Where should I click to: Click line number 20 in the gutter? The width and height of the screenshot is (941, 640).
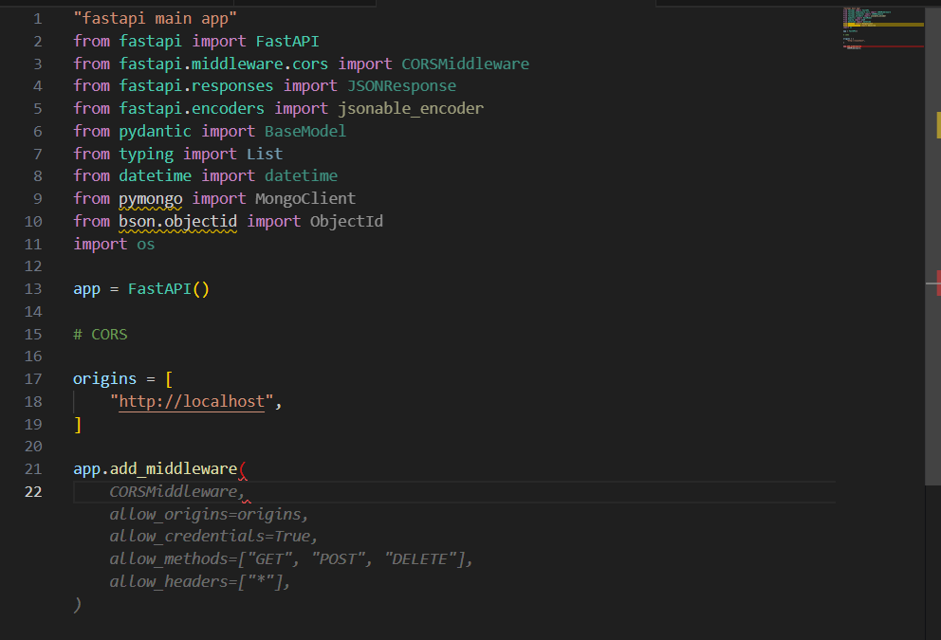[33, 447]
